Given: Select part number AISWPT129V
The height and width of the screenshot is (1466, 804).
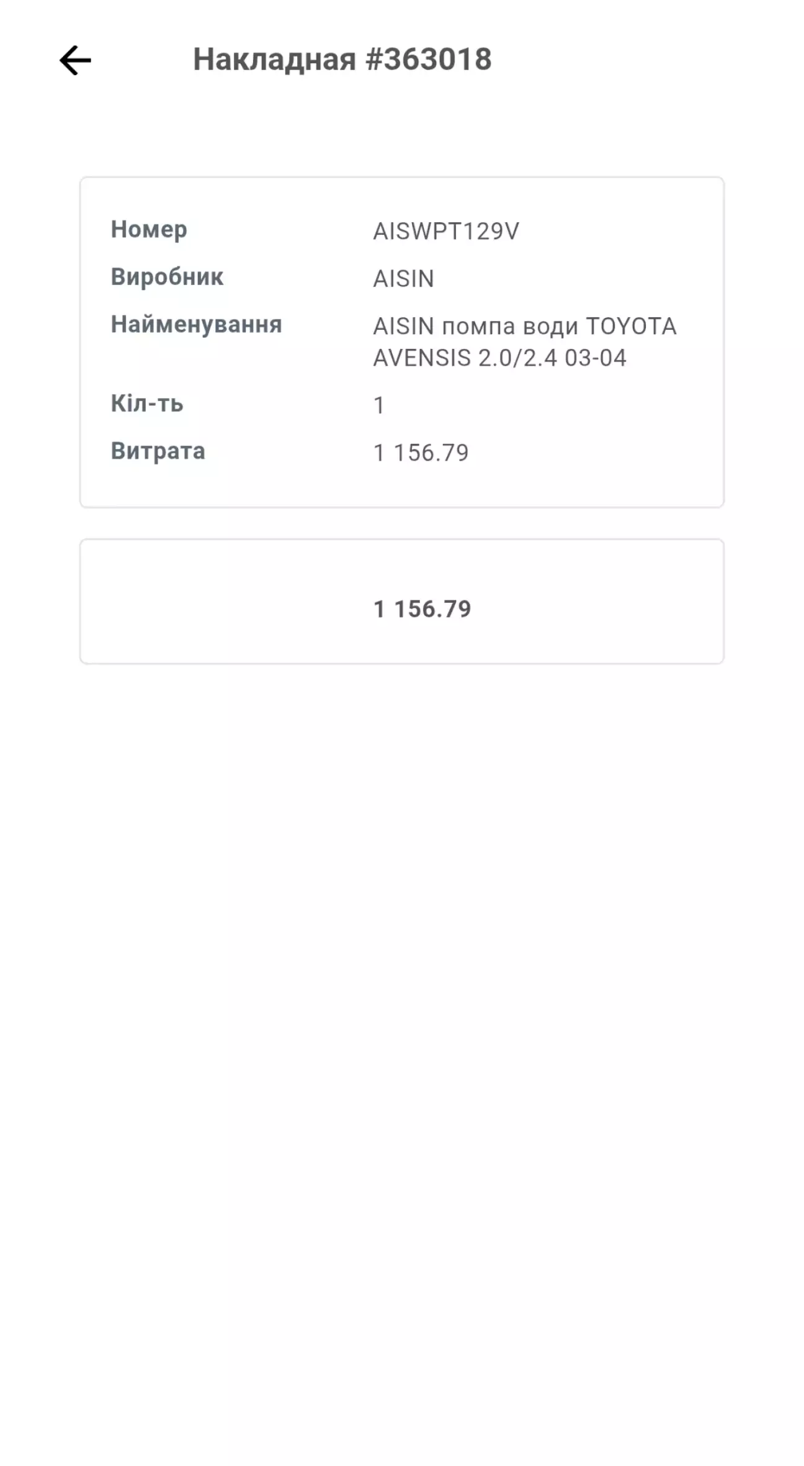Looking at the screenshot, I should (445, 232).
